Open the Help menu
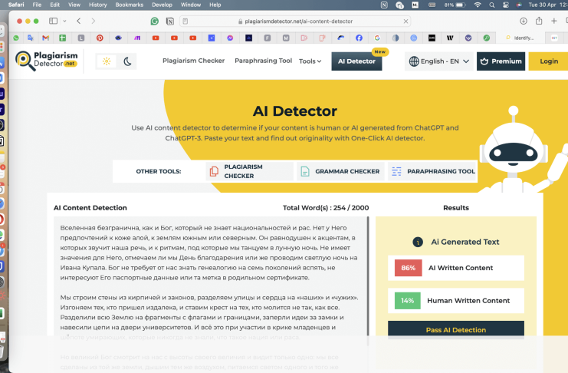Screen dimensions: 568x373 215,5
